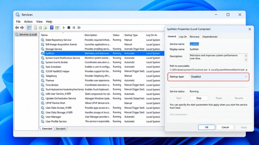Sort by the Description column header
Screen dimensions: 259x145
tap(98, 35)
